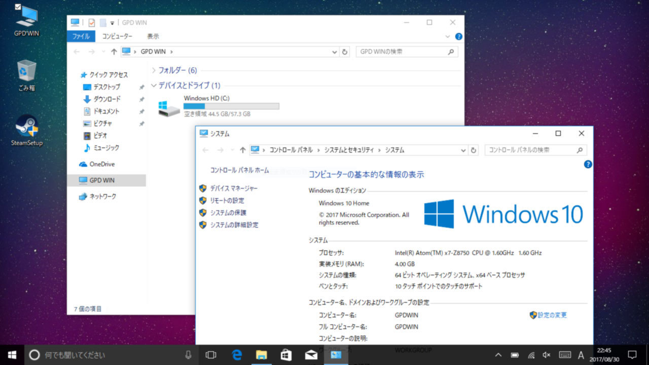The image size is (649, 365).
Task: Collapse the デバイスとドライブ (1) group
Action: click(154, 86)
